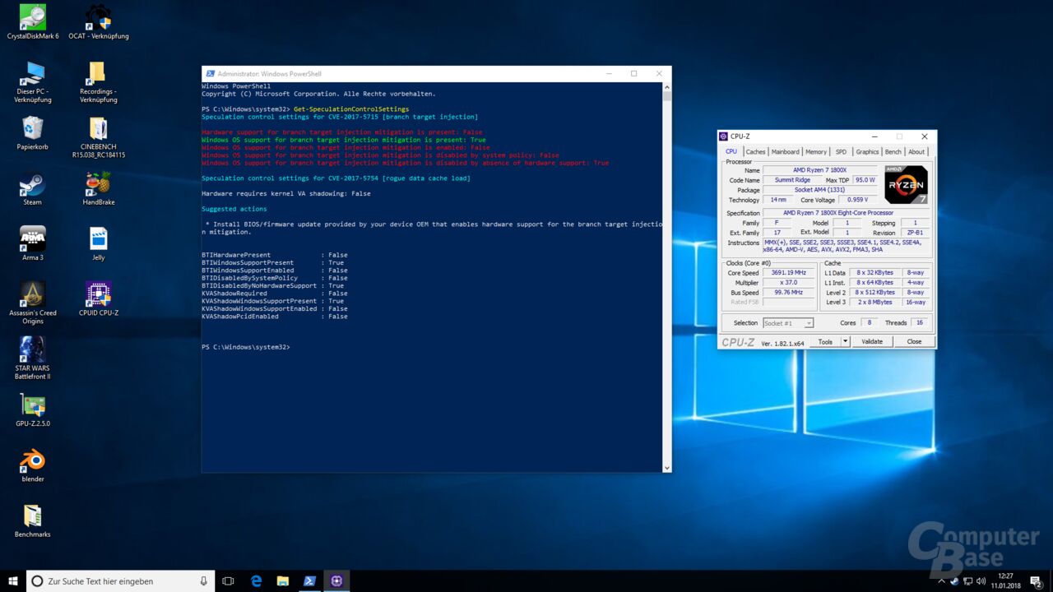The height and width of the screenshot is (592, 1053).
Task: Select Star Wars Battlefront II icon
Action: coord(33,358)
